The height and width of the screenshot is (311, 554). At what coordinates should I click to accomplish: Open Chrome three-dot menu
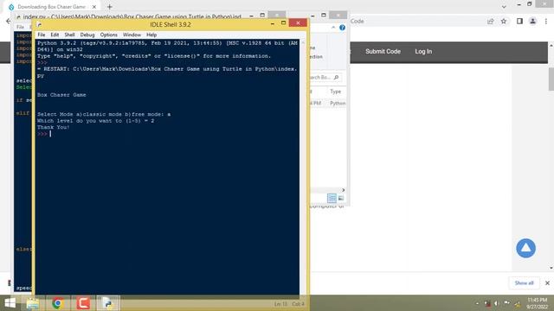(x=546, y=22)
